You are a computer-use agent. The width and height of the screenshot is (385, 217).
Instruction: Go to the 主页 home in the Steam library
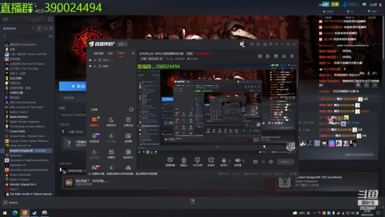click(24, 19)
